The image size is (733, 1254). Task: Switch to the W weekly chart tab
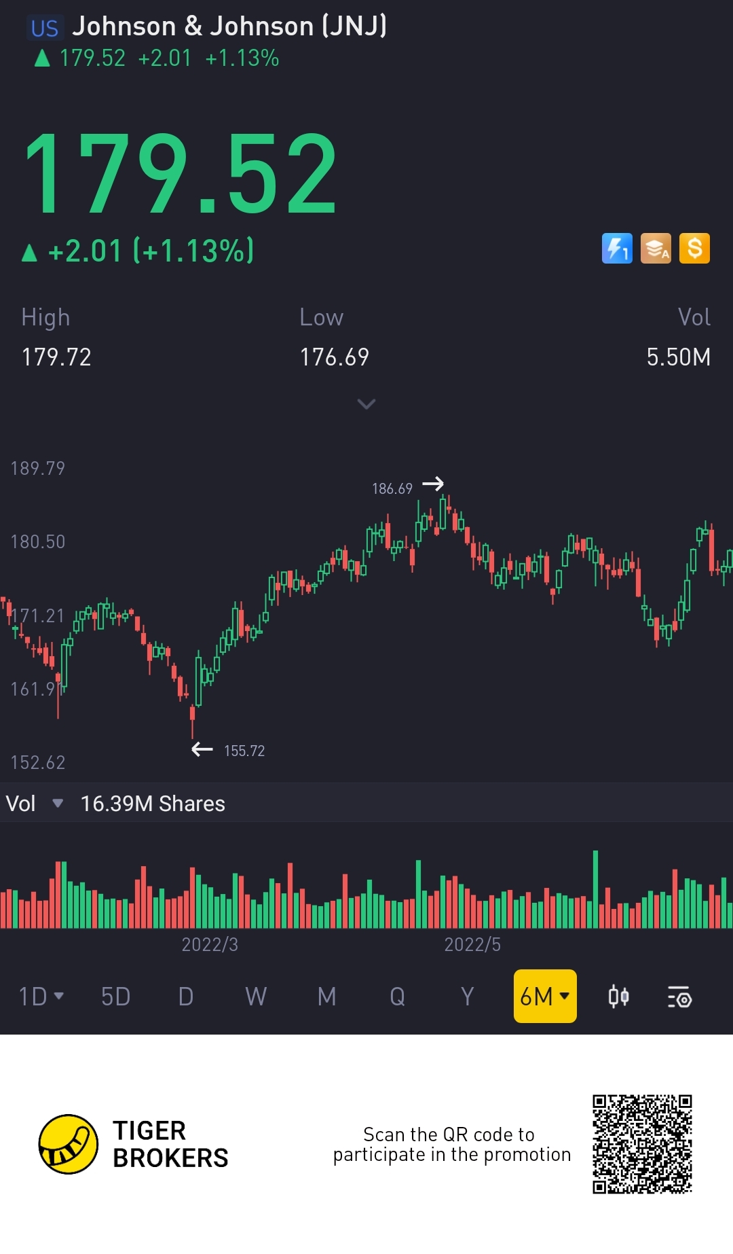(256, 997)
